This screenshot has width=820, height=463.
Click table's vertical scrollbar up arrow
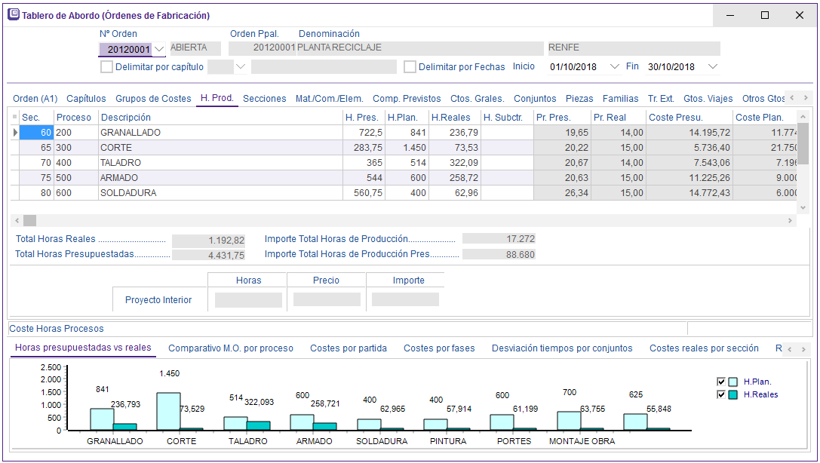coord(803,117)
